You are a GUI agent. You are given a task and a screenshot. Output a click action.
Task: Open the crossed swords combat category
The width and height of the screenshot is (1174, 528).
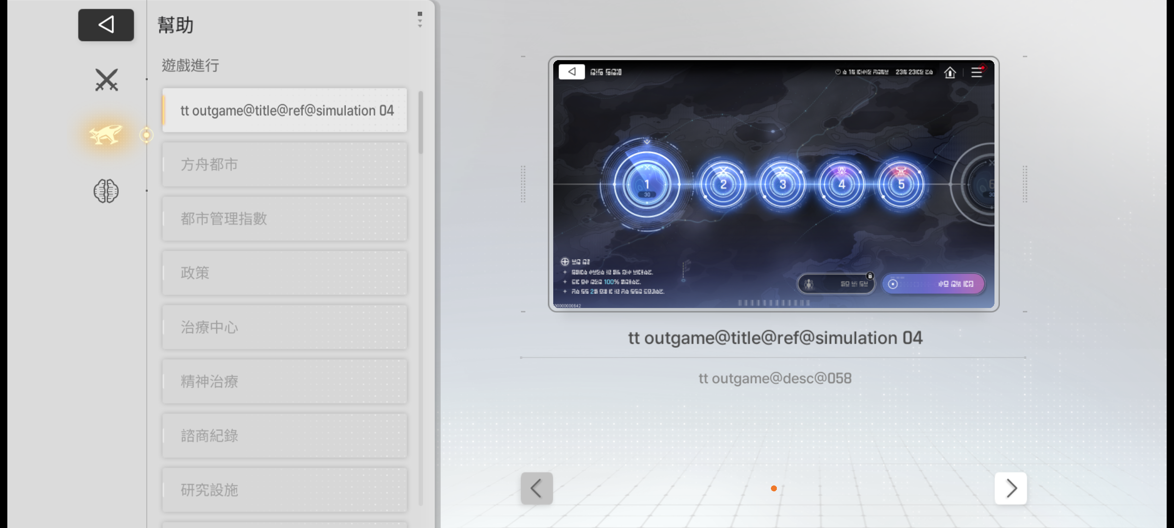tap(106, 80)
